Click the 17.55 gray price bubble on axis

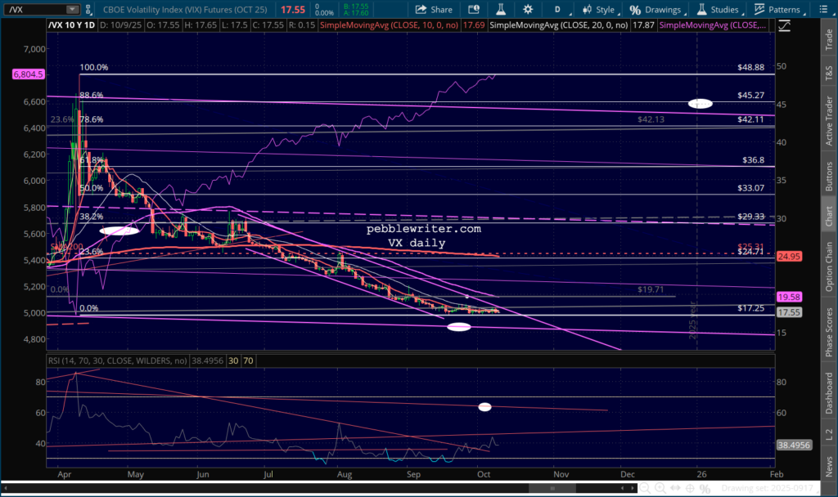pyautogui.click(x=789, y=312)
